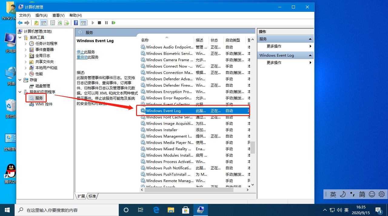The width and height of the screenshot is (388, 216).
Task: Click the blue Help question mark icon
Action: tap(76, 23)
